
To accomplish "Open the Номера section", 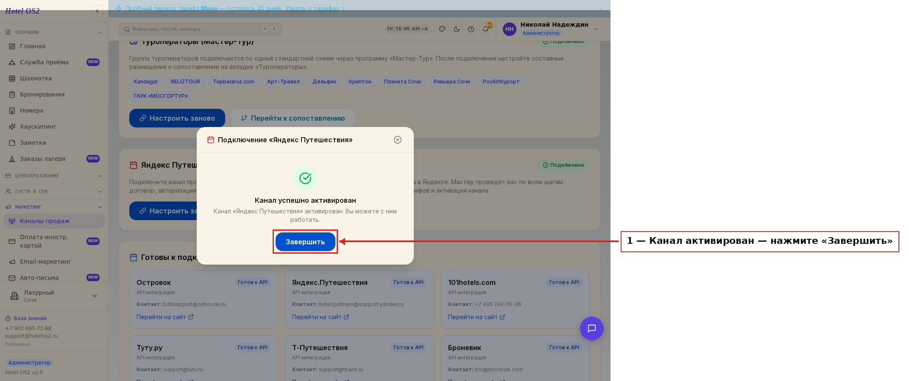I will (54, 110).
